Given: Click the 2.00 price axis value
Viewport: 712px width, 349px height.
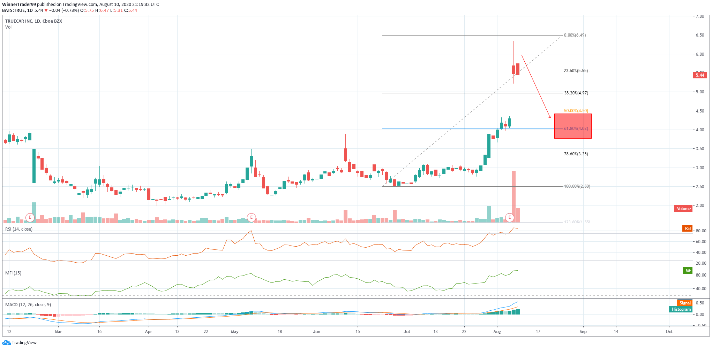Looking at the screenshot, I should tap(700, 205).
